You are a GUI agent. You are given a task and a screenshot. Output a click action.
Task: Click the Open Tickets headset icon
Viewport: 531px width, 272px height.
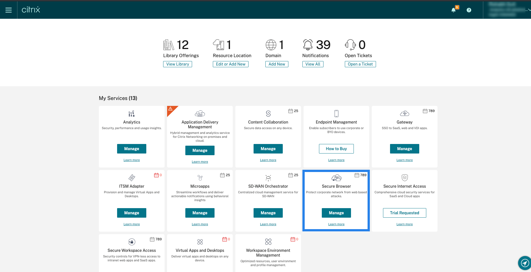point(350,45)
